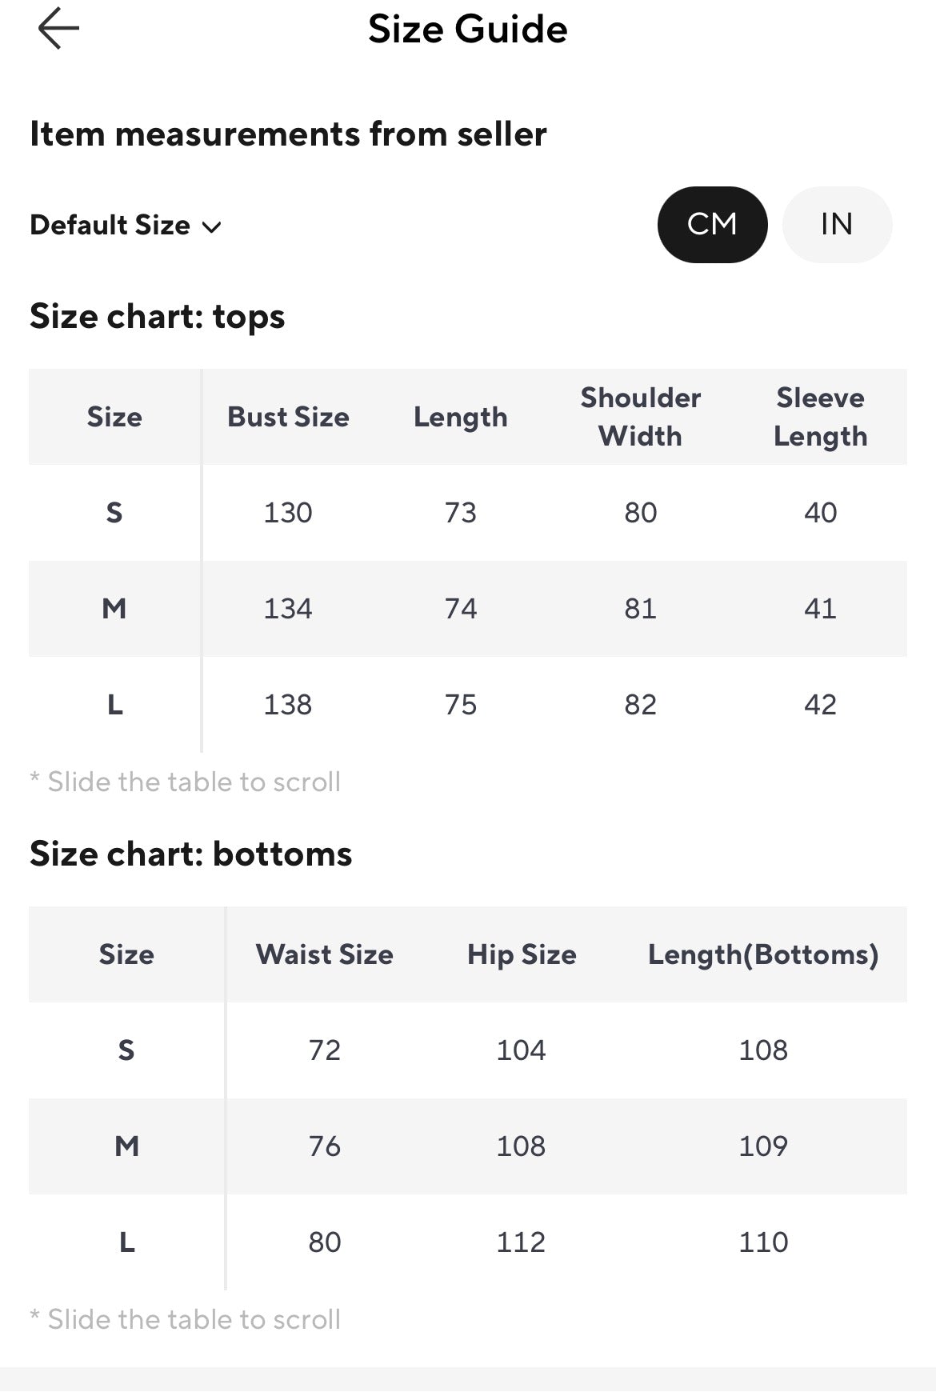
Task: Select the Length(Bottoms) column header
Action: coord(763,954)
